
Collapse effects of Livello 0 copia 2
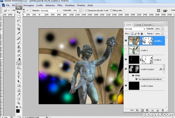(x=164, y=69)
